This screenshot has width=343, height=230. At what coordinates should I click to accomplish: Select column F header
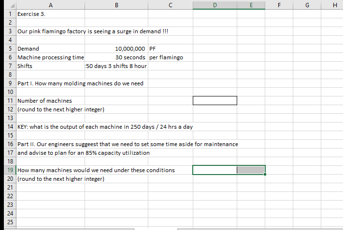click(x=279, y=5)
